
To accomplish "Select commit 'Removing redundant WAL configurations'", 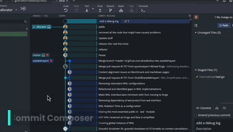I will click(121, 84).
